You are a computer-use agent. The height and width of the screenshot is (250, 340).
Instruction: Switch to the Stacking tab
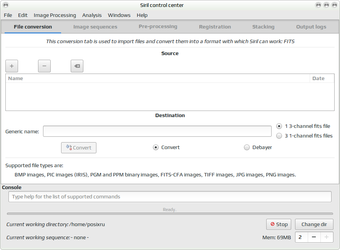tap(263, 27)
